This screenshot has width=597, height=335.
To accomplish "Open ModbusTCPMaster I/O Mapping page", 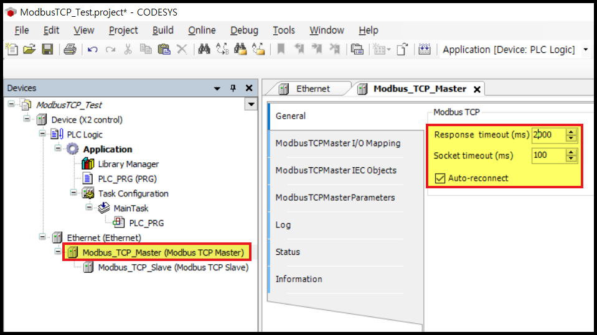I will click(x=346, y=144).
